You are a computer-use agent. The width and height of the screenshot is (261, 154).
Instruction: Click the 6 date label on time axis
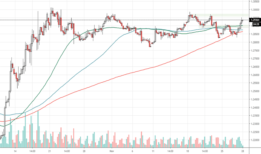[x=132, y=151]
